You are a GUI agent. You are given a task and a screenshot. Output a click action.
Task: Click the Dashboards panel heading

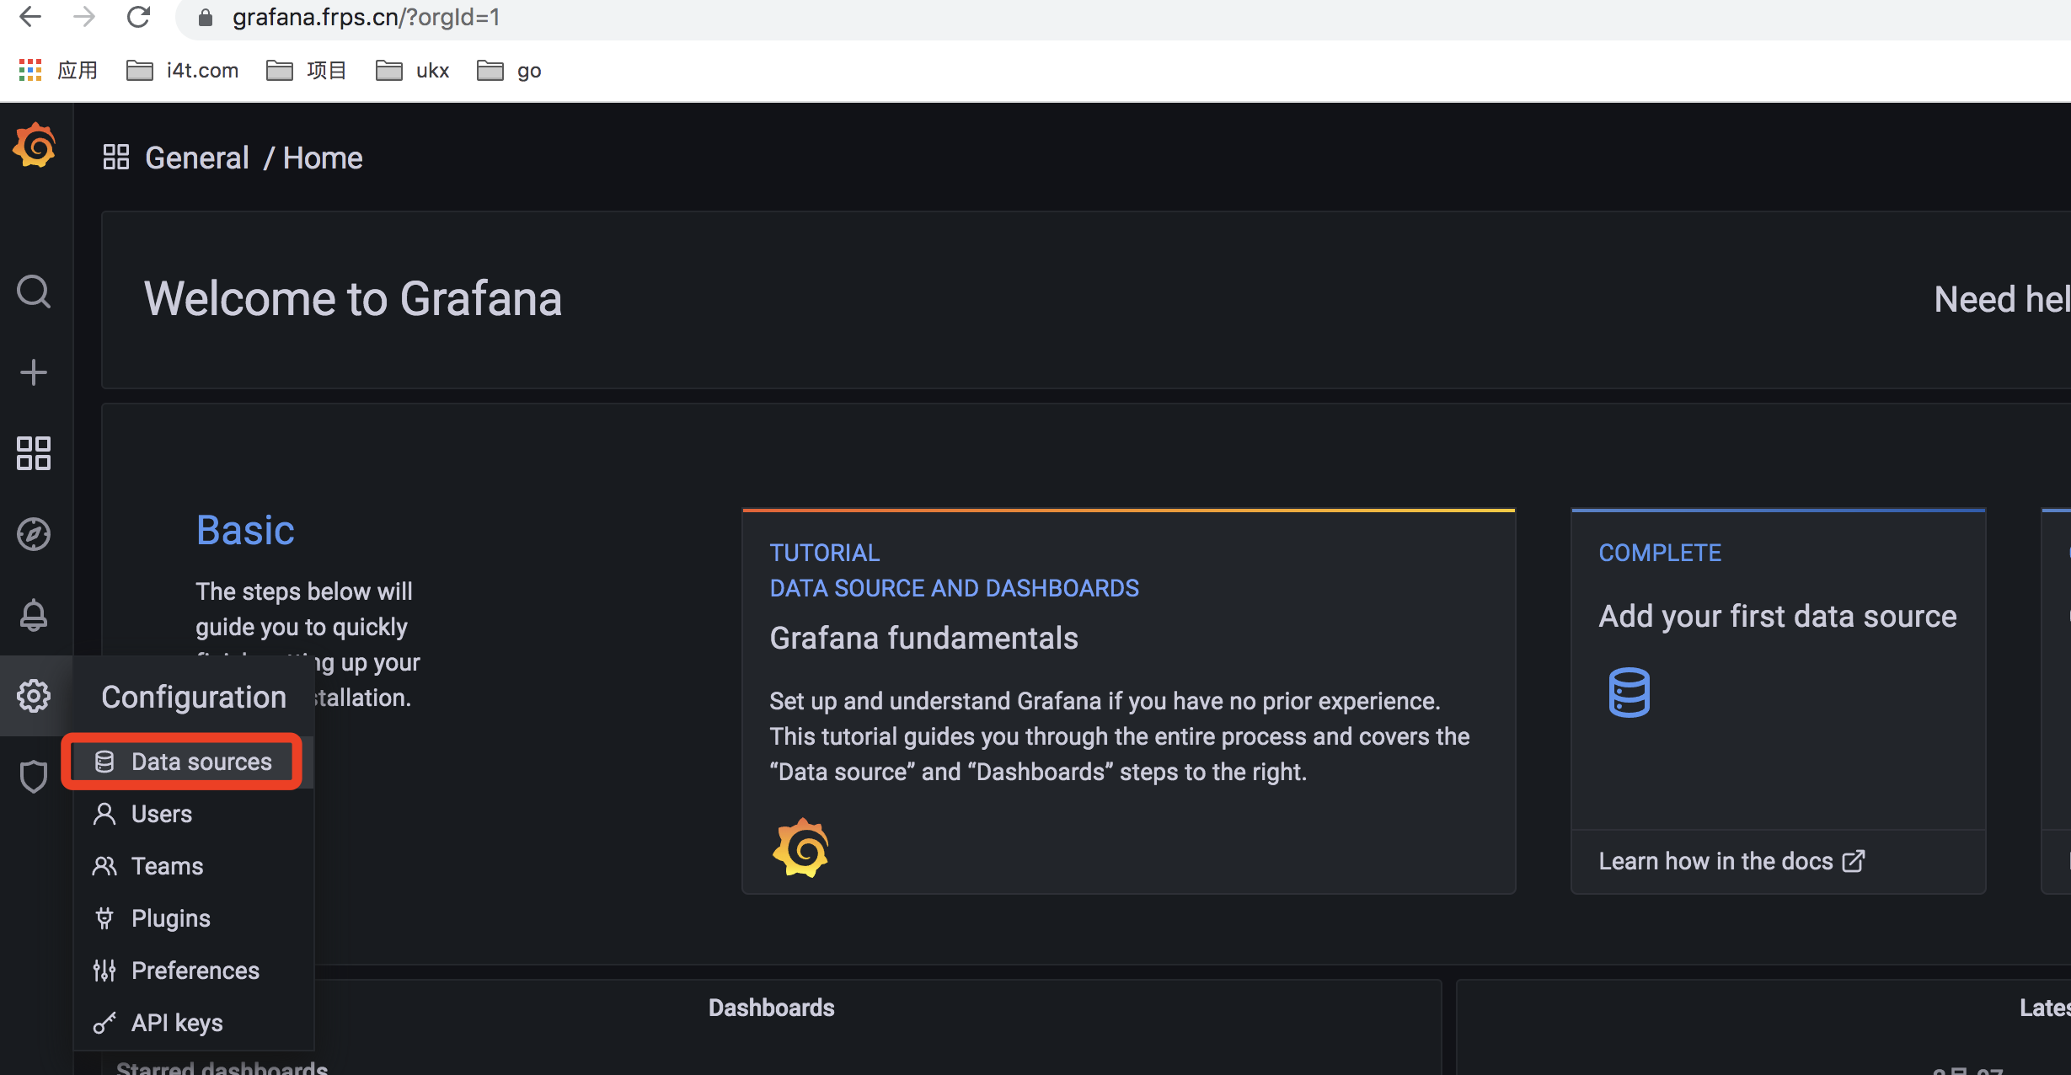pyautogui.click(x=771, y=1008)
